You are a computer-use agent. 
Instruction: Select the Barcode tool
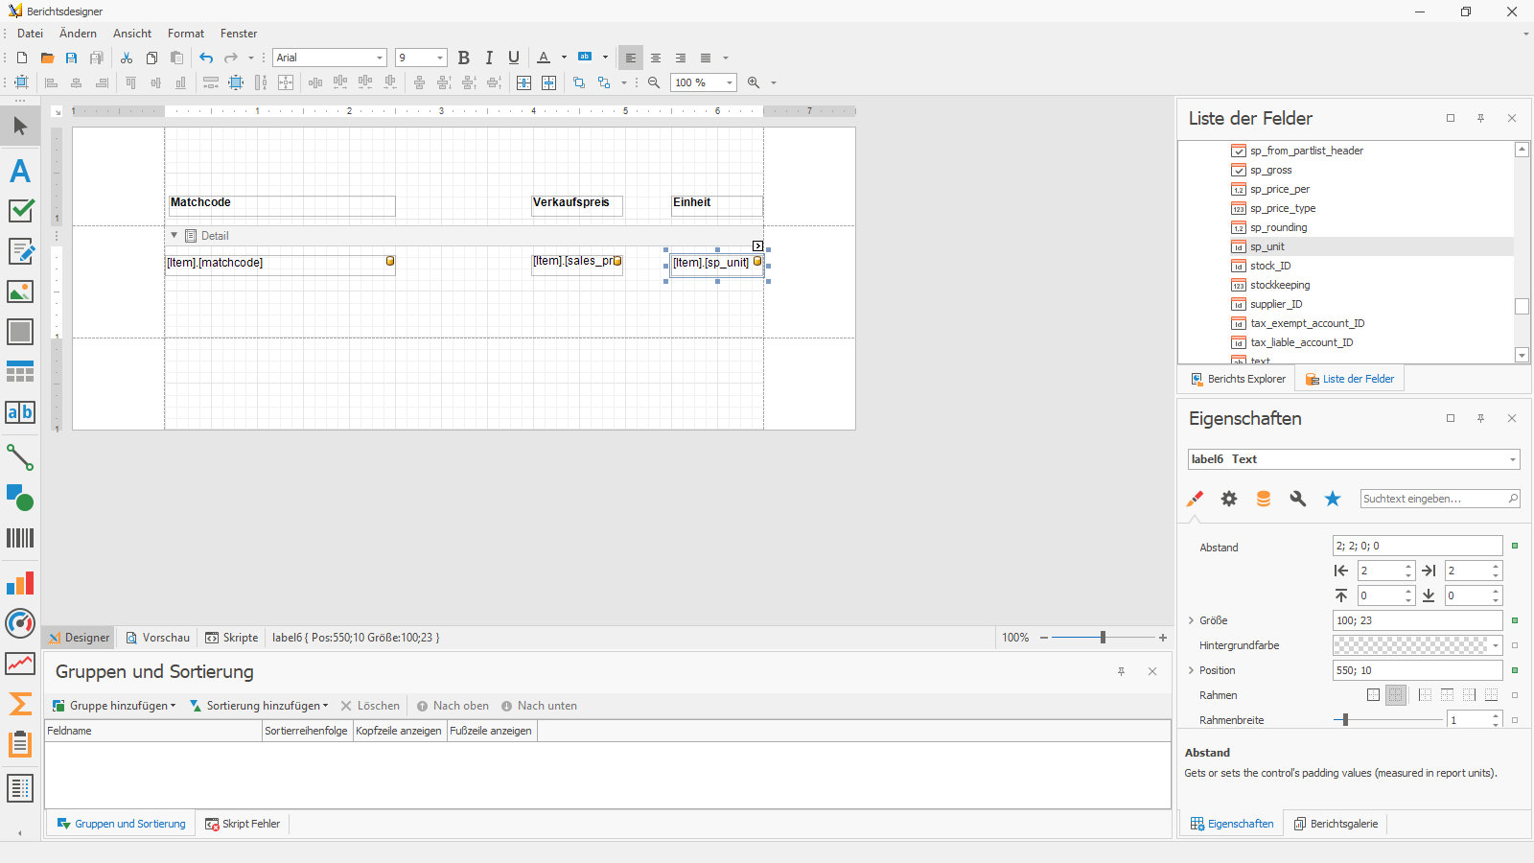coord(20,538)
